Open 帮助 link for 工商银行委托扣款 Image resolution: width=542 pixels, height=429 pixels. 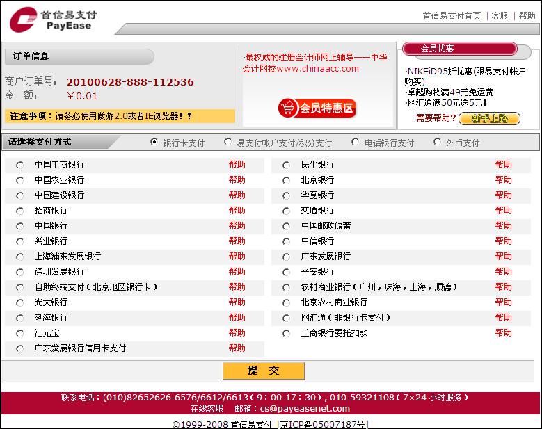coord(503,332)
